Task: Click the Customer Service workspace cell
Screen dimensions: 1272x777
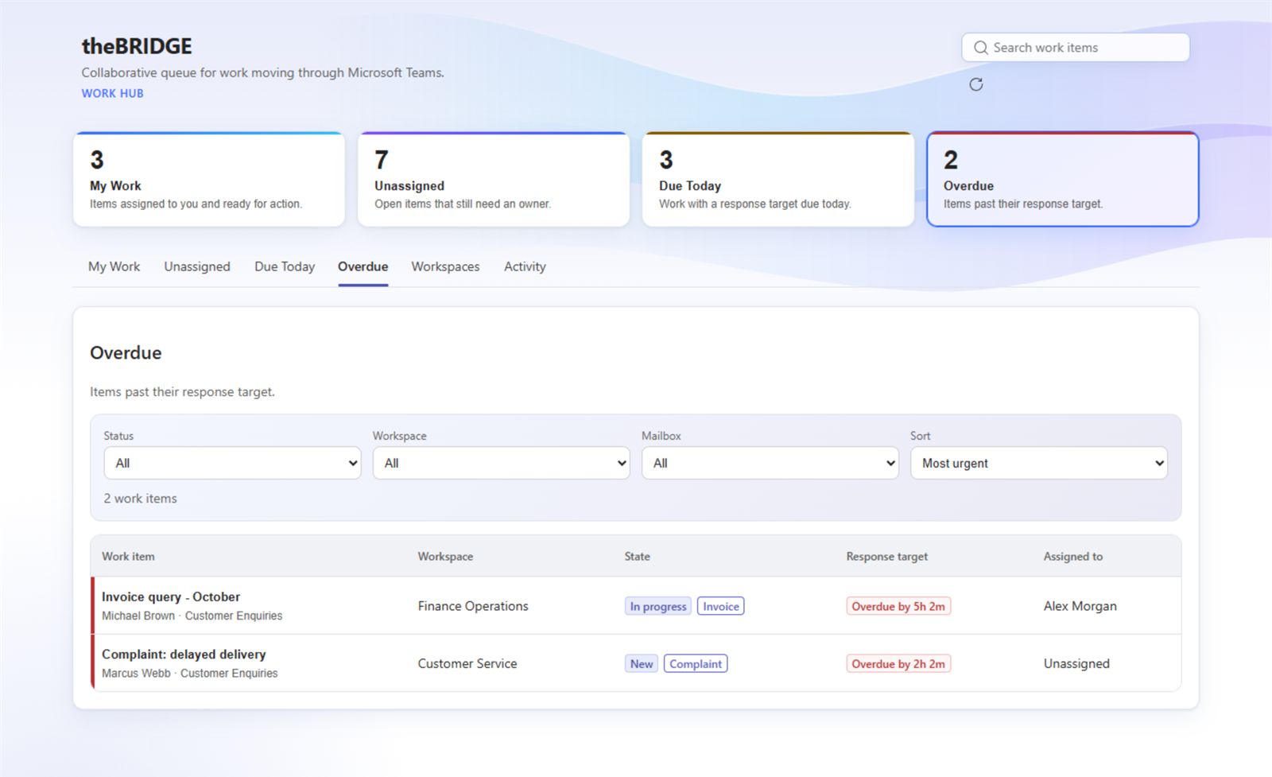Action: [467, 663]
